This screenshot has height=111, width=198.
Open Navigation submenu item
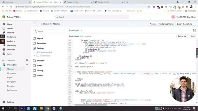(x=12, y=82)
